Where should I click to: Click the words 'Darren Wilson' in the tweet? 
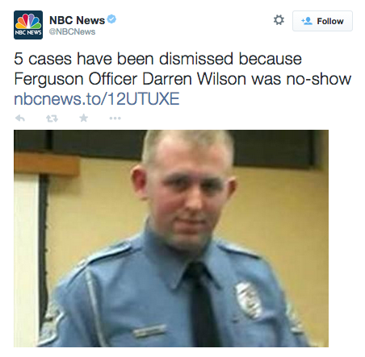point(194,79)
